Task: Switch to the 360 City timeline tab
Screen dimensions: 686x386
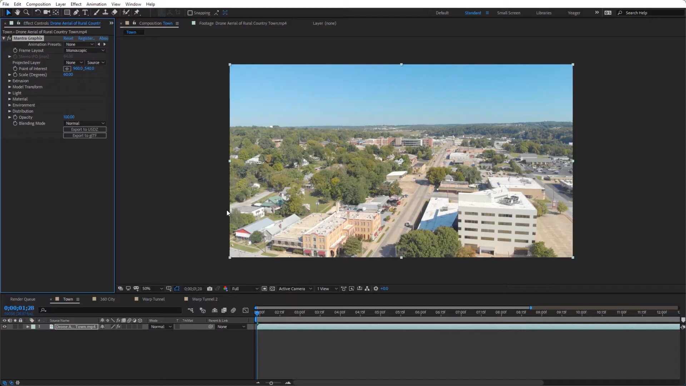Action: [x=107, y=299]
